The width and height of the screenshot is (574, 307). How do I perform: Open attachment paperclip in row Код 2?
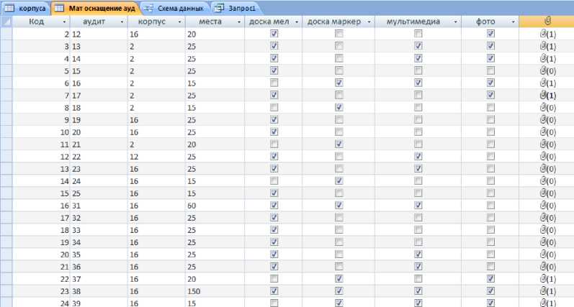[x=548, y=35]
